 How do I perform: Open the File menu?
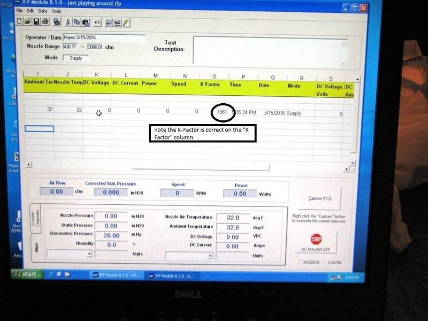(19, 11)
